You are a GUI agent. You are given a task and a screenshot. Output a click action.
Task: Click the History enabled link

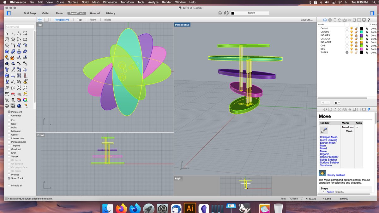click(336, 175)
